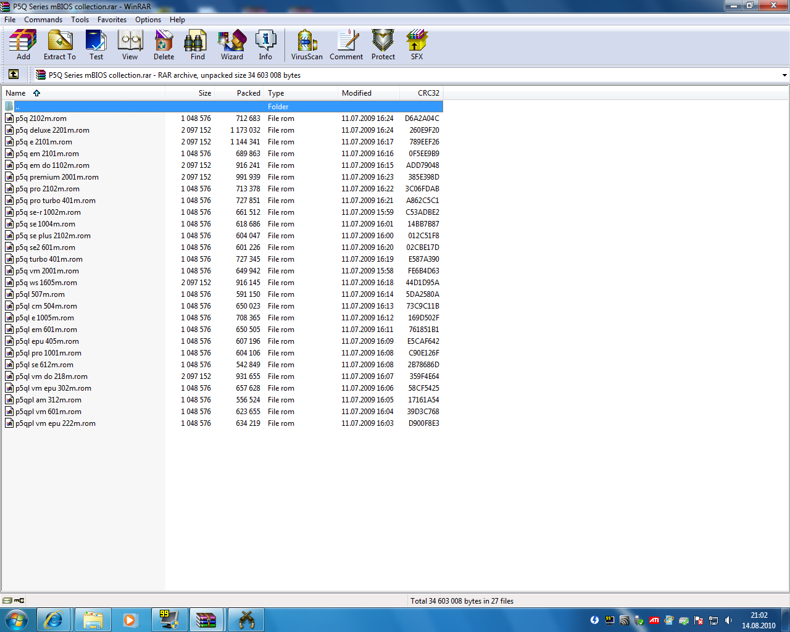Sort by Size column header
790x632 pixels.
click(x=189, y=93)
